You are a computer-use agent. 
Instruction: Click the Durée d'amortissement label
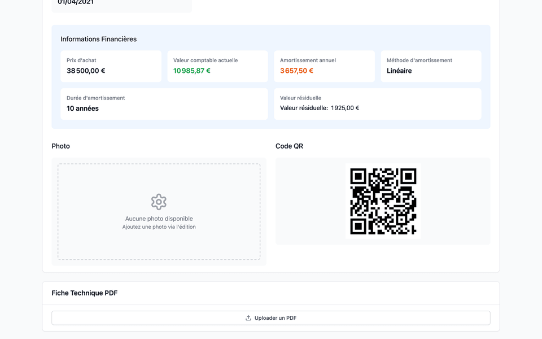pyautogui.click(x=96, y=98)
